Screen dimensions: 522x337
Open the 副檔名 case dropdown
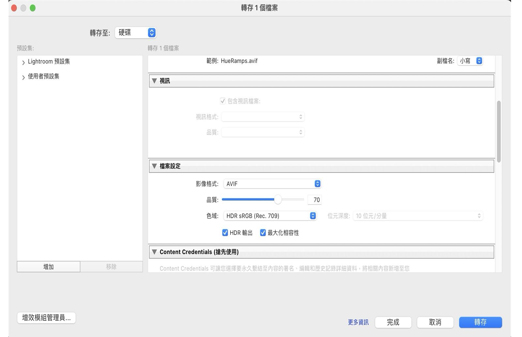click(470, 61)
